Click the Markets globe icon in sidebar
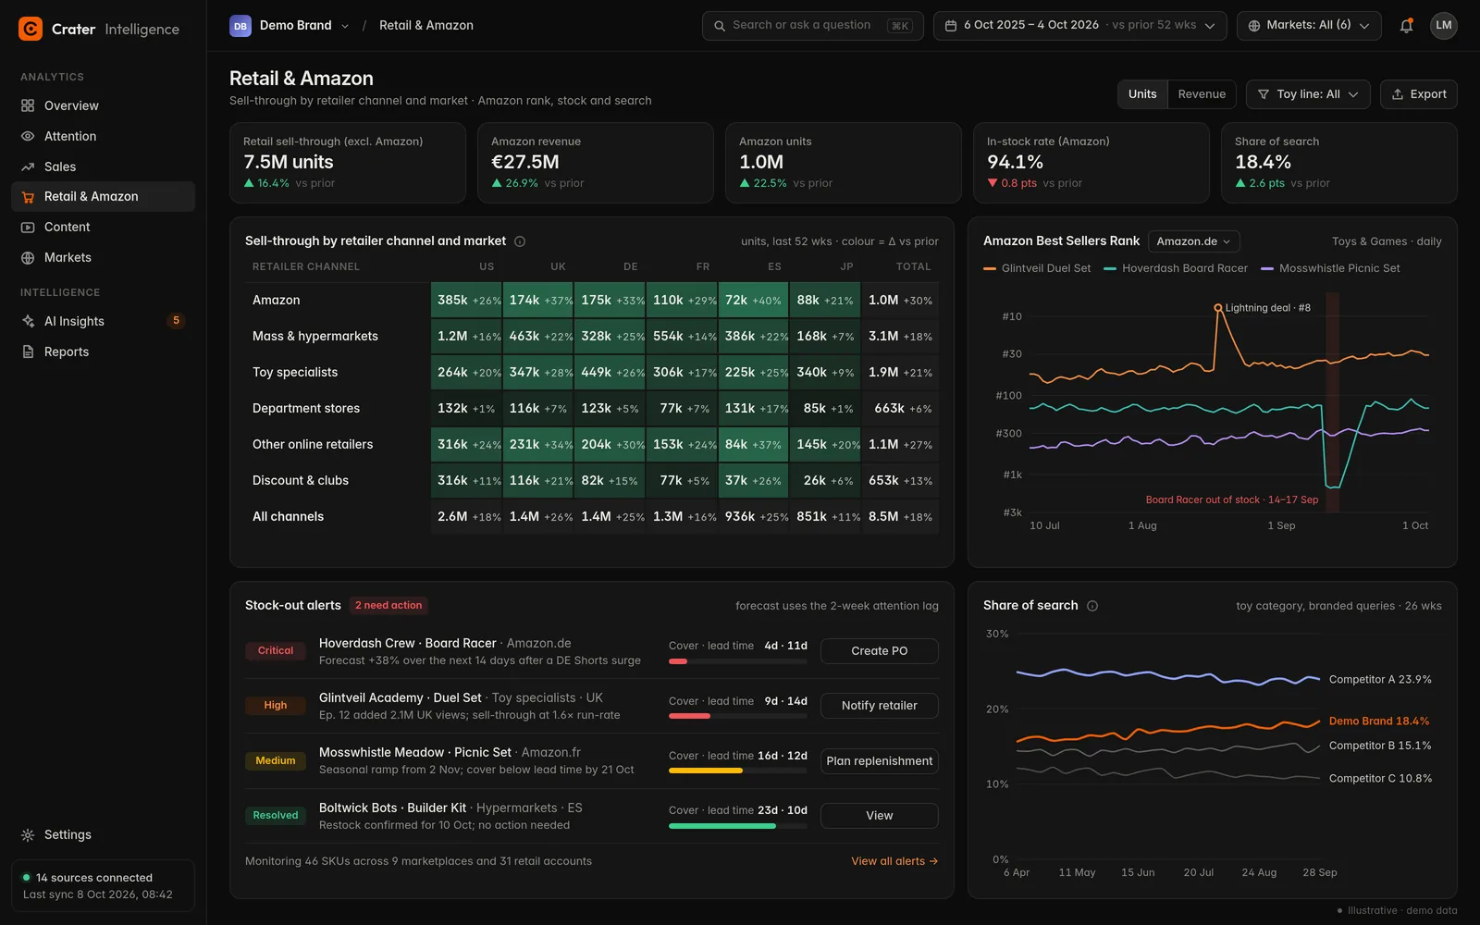The height and width of the screenshot is (925, 1480). click(x=28, y=258)
